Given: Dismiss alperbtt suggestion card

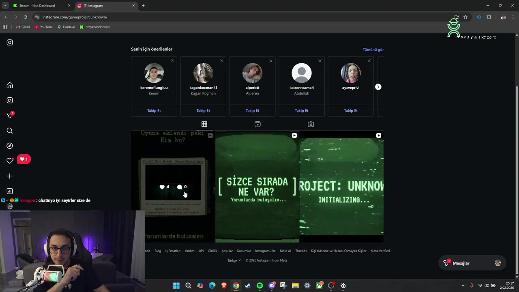Looking at the screenshot, I should pos(271,61).
